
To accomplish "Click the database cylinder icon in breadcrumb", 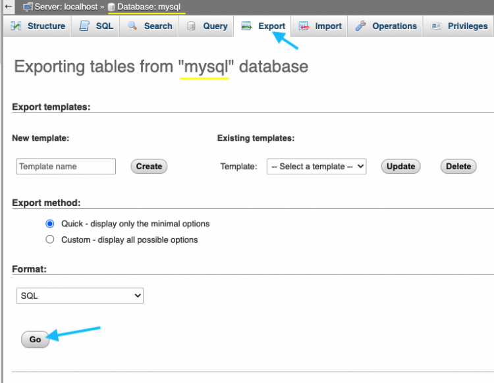I will pos(111,7).
